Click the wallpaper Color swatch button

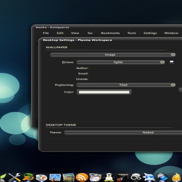click(104, 92)
